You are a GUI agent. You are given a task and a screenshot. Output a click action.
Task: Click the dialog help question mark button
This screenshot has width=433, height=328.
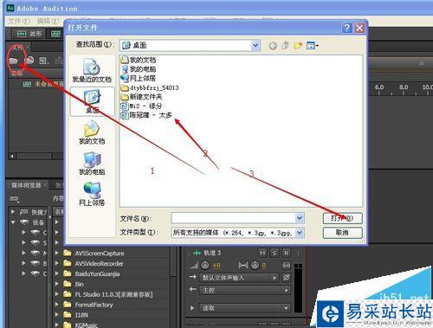[x=347, y=28]
